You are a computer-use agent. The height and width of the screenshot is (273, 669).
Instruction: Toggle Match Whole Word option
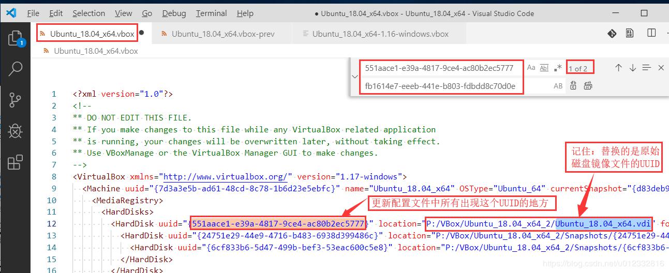tap(544, 68)
